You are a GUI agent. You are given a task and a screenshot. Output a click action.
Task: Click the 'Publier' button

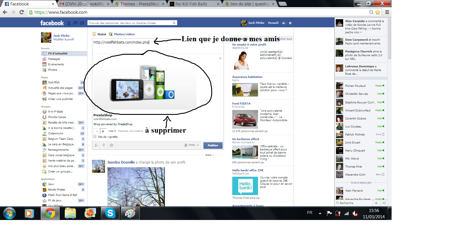[213, 145]
